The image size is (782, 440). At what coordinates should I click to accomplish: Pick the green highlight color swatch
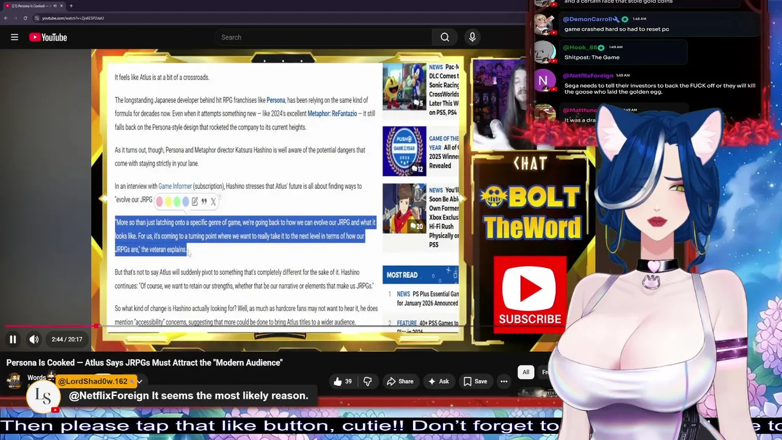point(177,201)
